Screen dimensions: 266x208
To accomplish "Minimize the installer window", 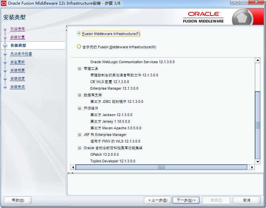I will (x=235, y=2).
